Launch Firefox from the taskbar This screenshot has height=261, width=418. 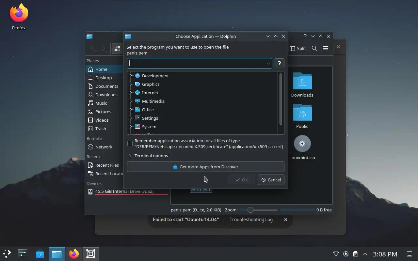tap(74, 254)
